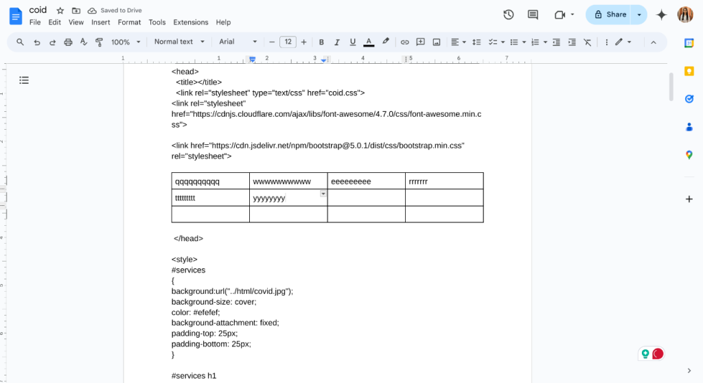Open the Normal text style dropdown
703x383 pixels.
(x=179, y=42)
